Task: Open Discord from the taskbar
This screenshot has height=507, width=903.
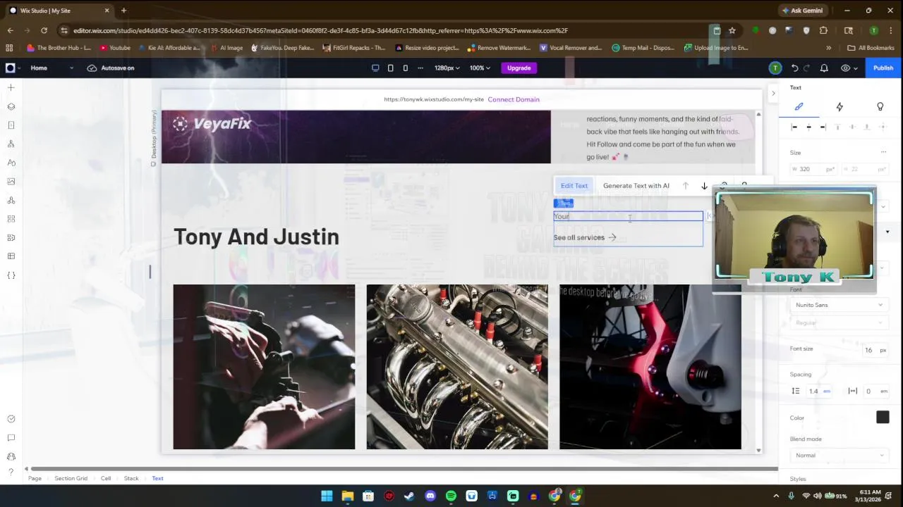Action: [x=430, y=496]
